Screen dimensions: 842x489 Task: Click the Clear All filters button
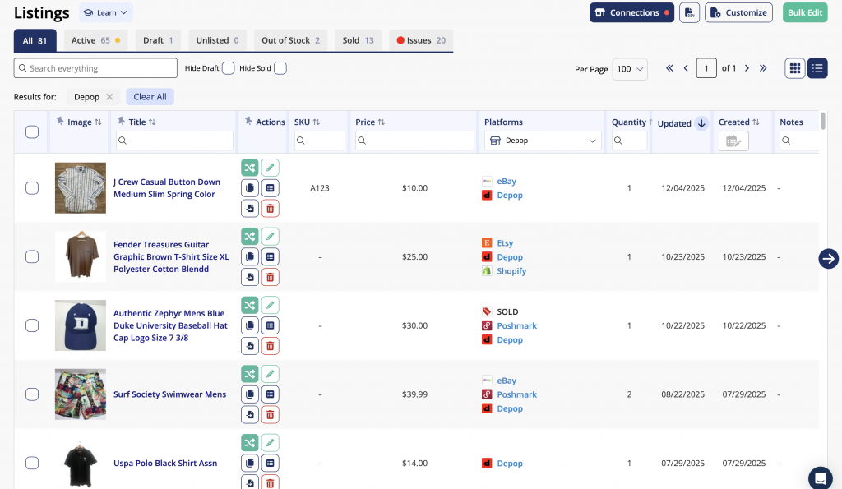pyautogui.click(x=150, y=97)
